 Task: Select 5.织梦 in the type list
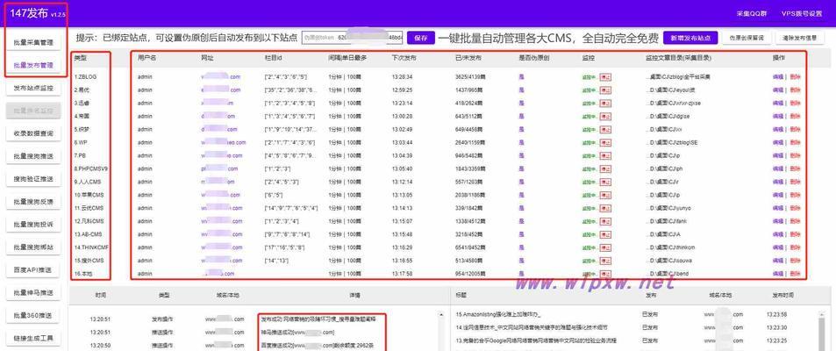click(82, 130)
